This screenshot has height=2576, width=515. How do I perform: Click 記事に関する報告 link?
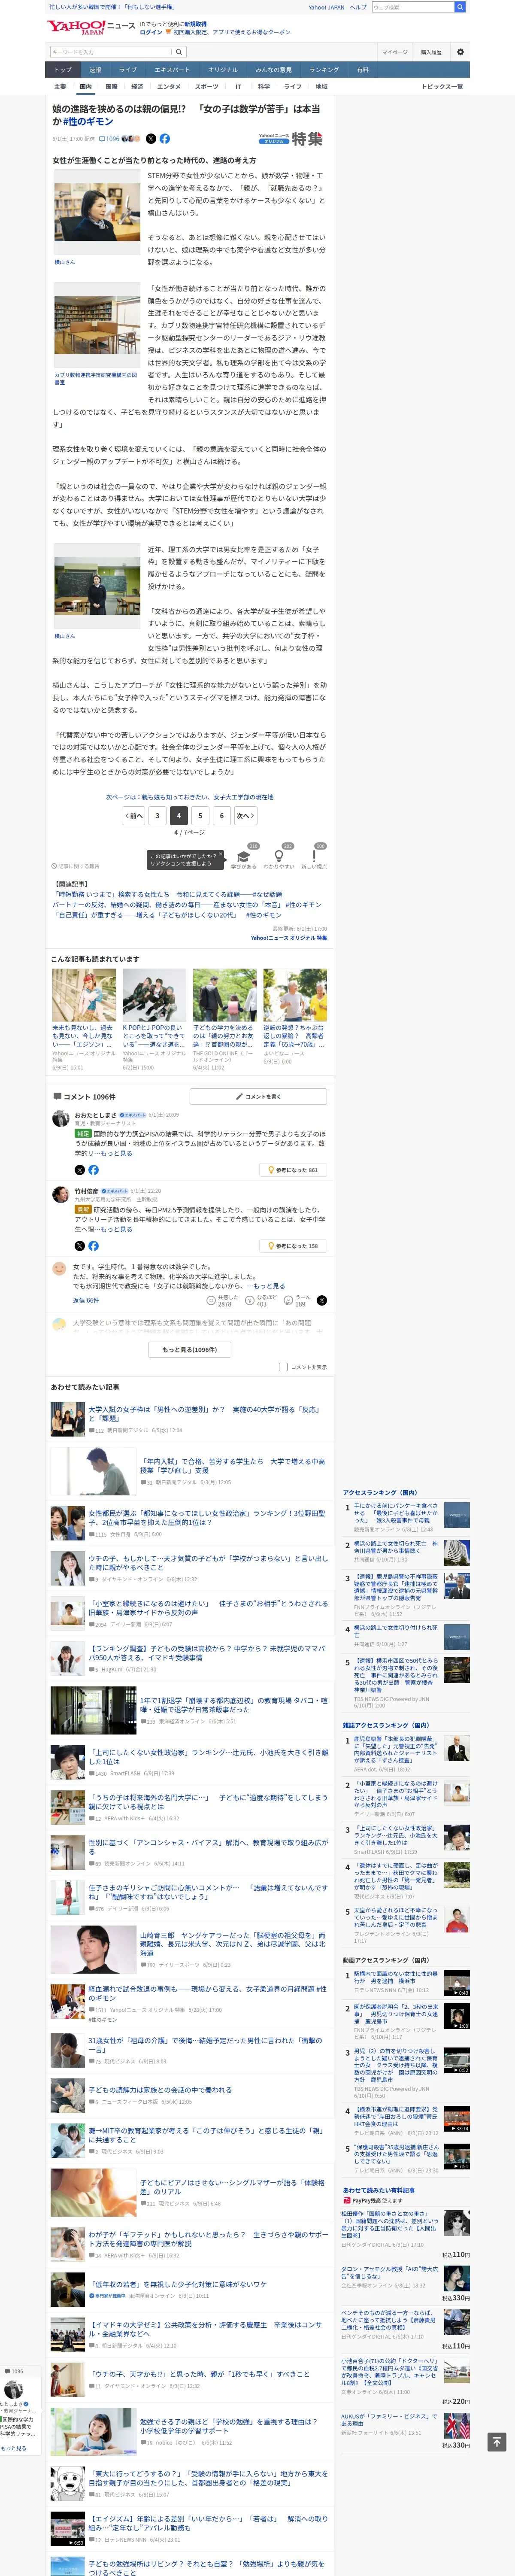(x=76, y=866)
